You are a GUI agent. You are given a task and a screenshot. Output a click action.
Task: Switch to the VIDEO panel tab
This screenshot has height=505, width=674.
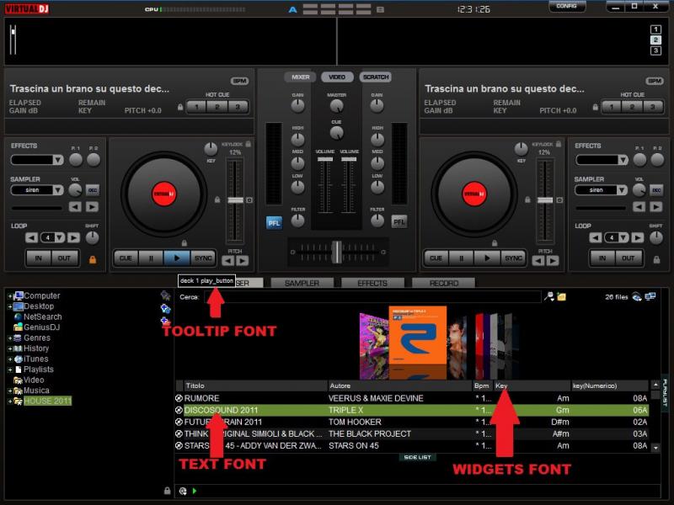pos(337,77)
